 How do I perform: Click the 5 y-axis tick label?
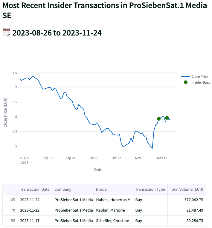tap(16, 146)
